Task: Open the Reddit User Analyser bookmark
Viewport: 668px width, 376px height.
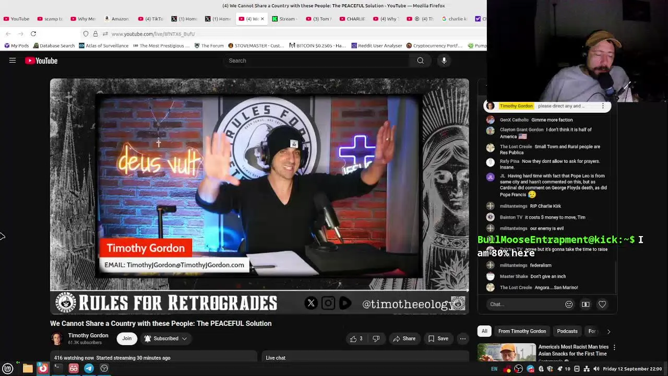Action: click(x=377, y=45)
